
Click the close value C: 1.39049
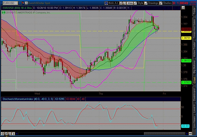click(x=106, y=8)
